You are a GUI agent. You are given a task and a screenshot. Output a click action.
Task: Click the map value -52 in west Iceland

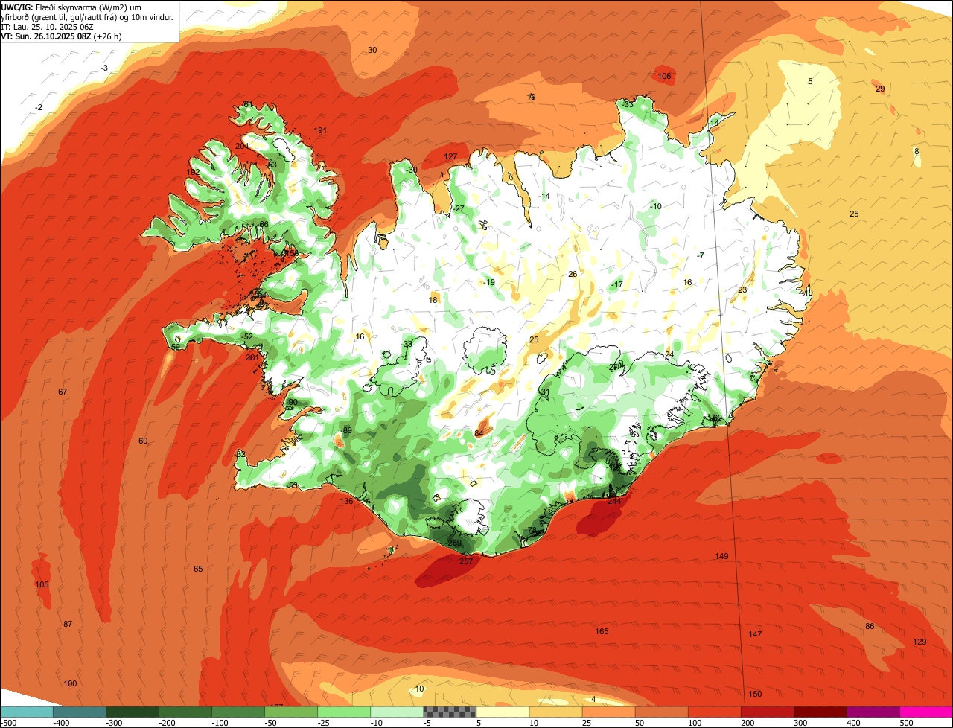[248, 336]
